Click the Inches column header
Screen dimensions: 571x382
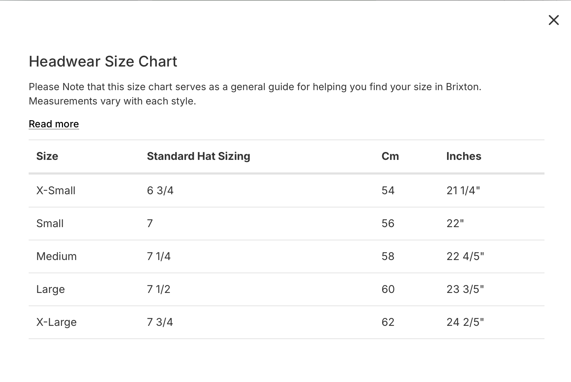464,156
